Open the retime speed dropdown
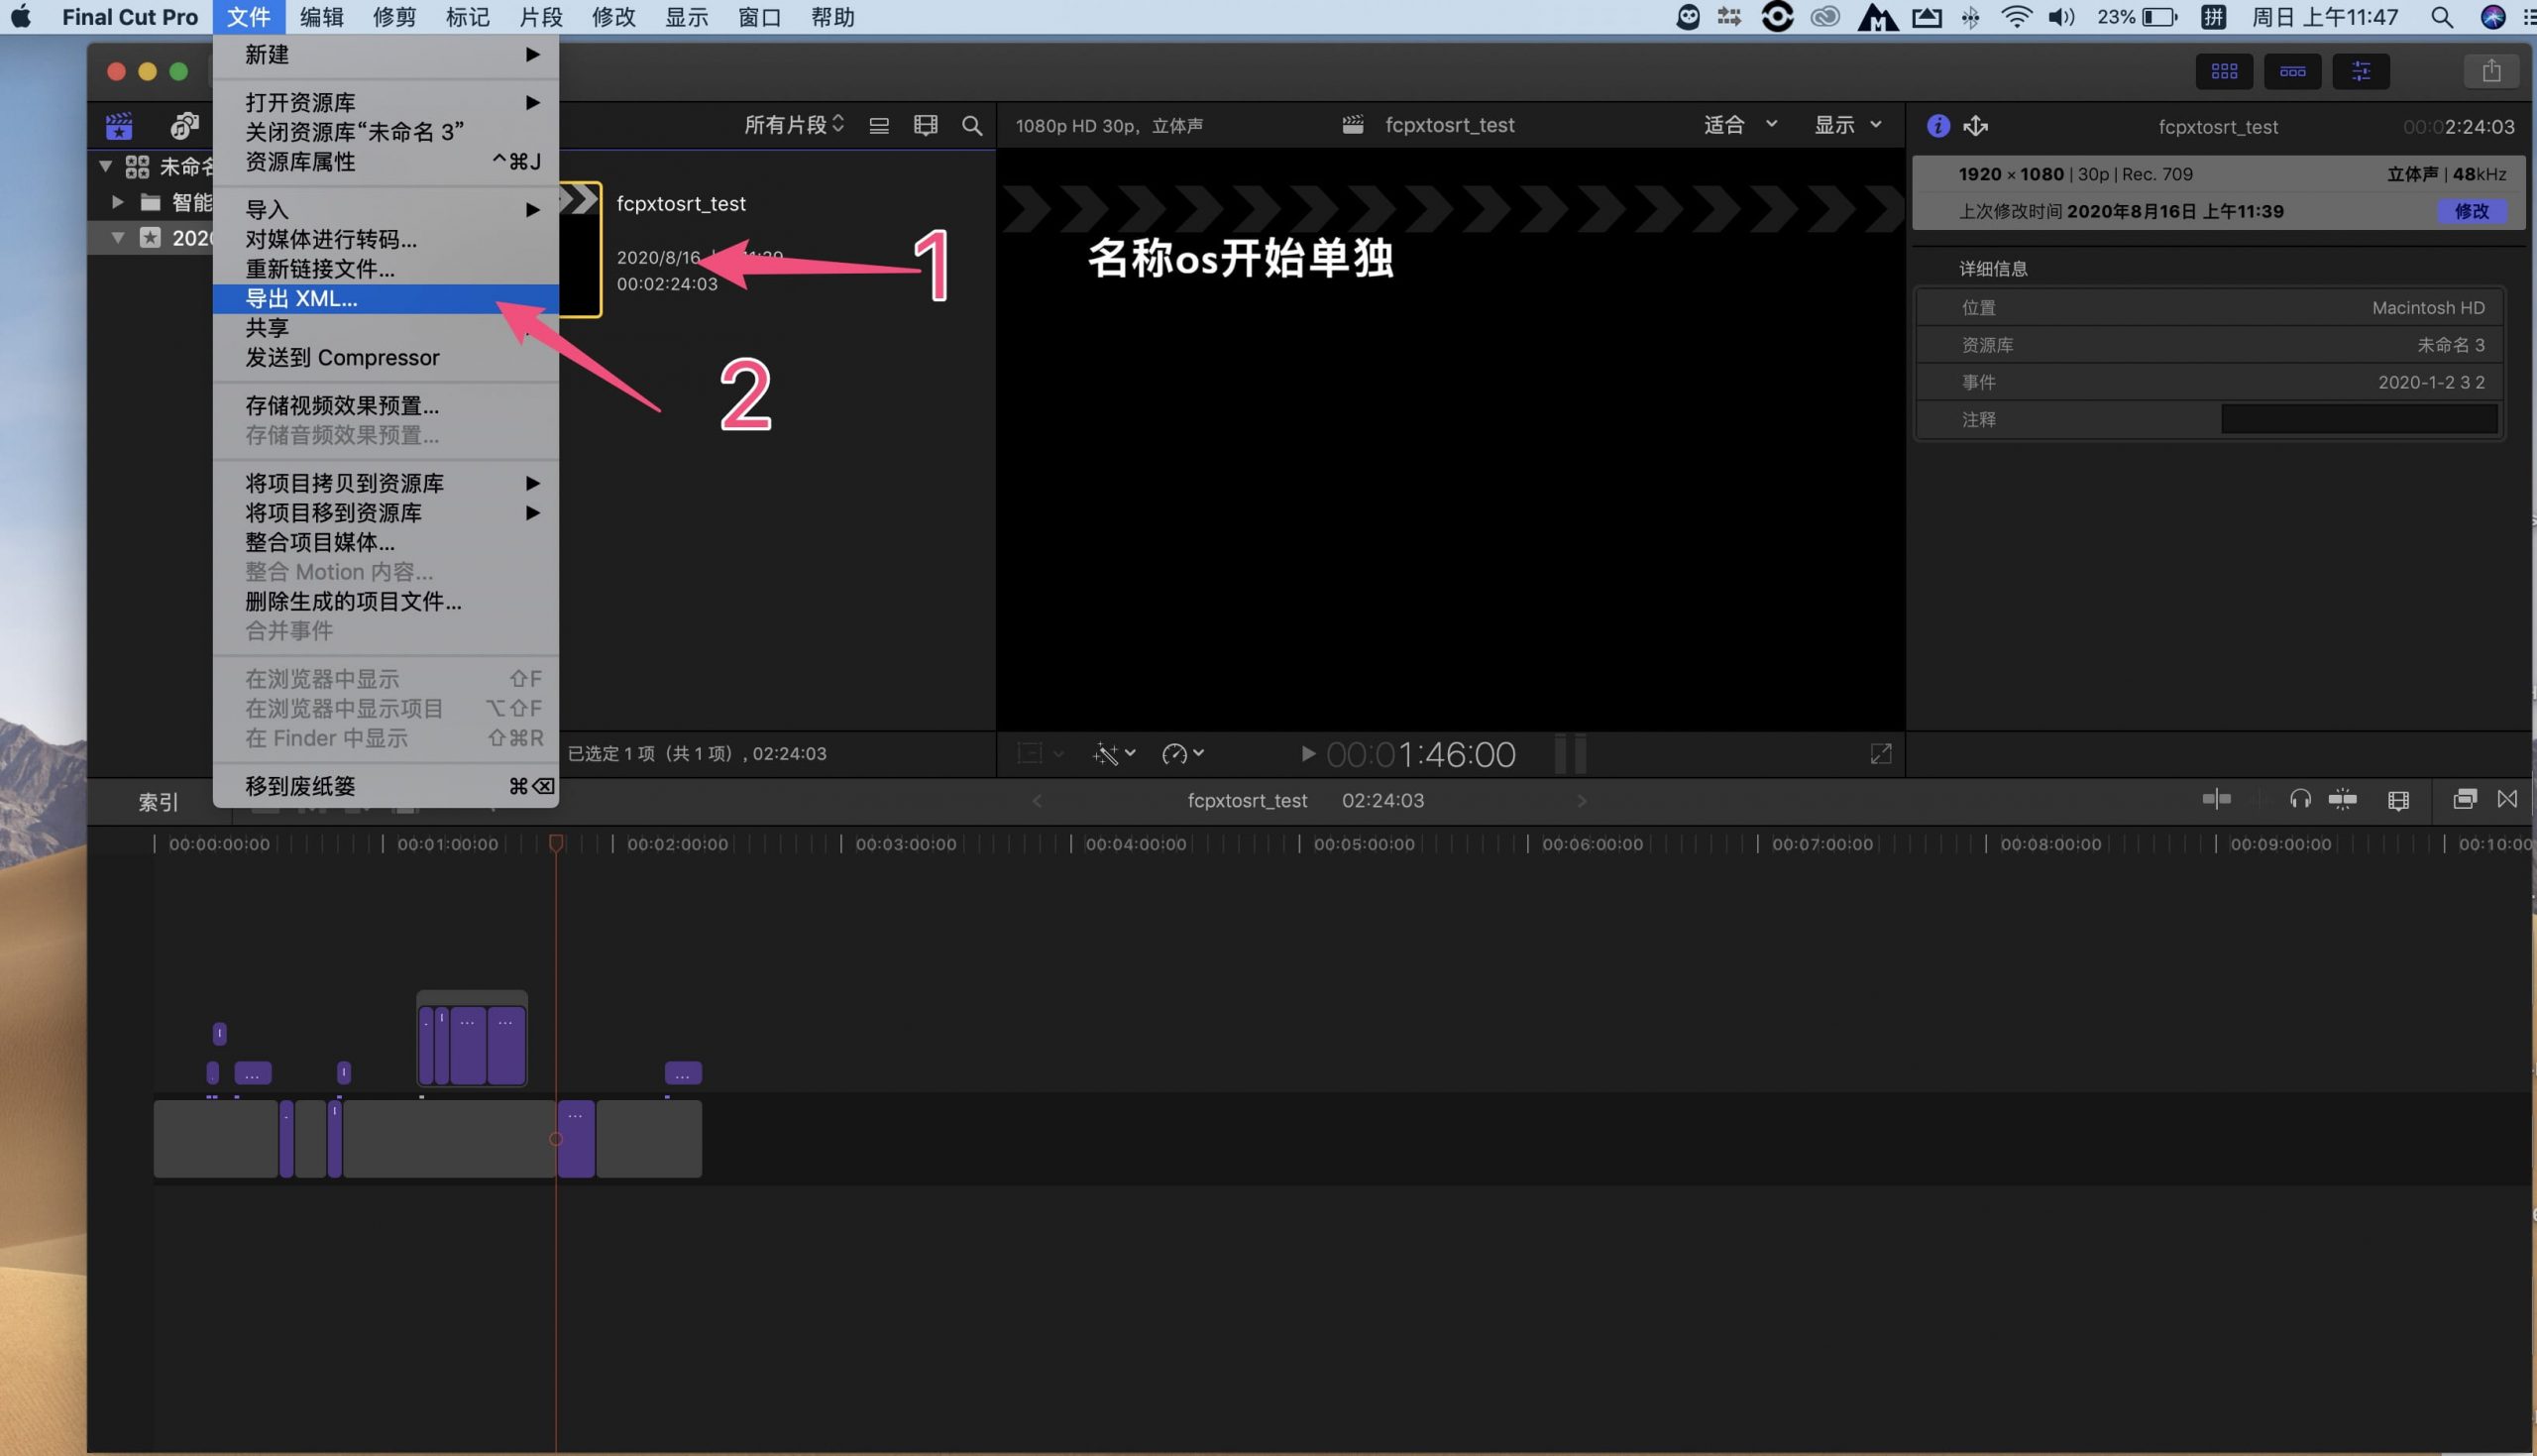 (x=1182, y=753)
